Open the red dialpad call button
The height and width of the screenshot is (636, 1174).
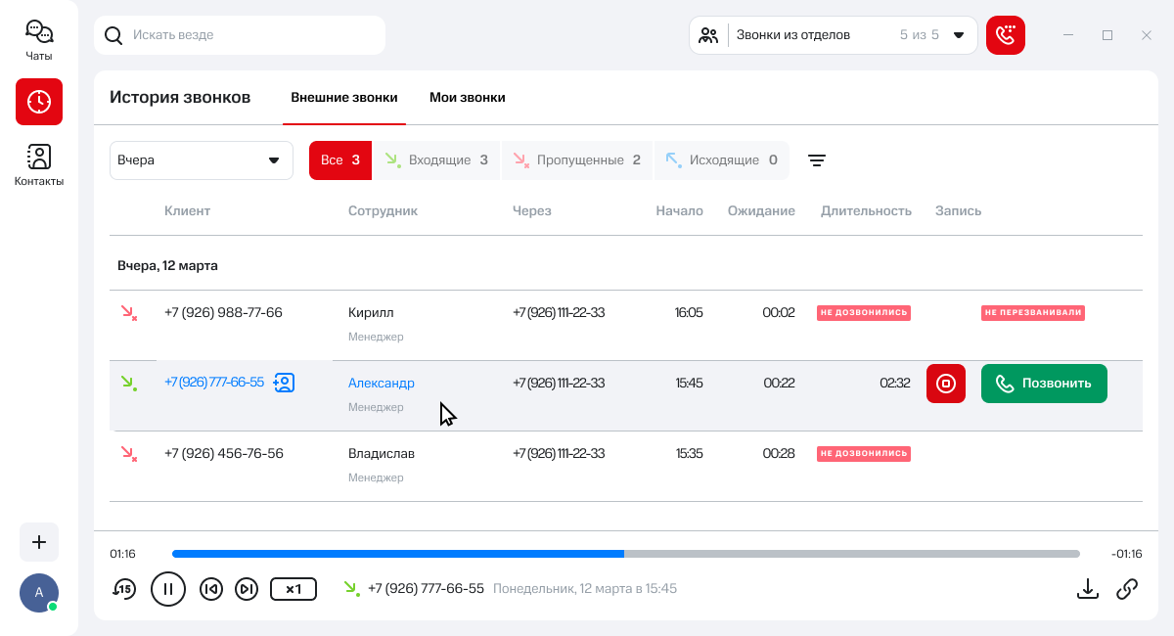(1005, 35)
